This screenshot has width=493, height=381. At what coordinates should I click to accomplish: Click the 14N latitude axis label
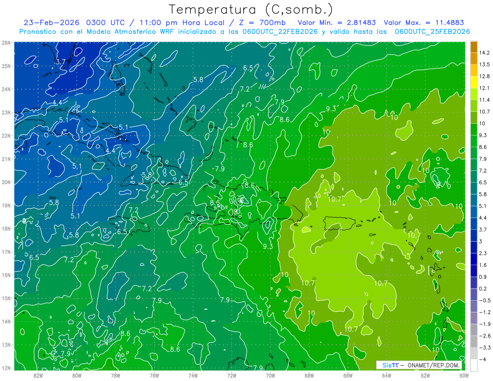[6, 321]
